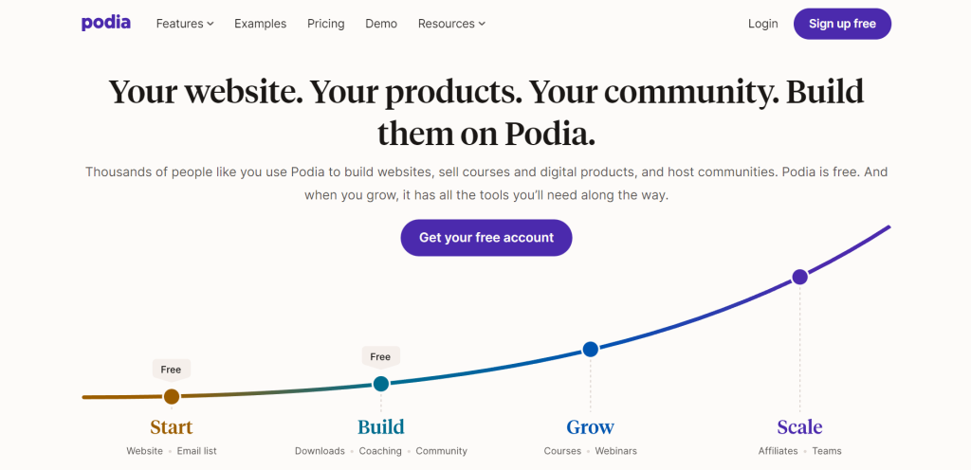Select the purple Scale dot on curve

[x=799, y=277]
